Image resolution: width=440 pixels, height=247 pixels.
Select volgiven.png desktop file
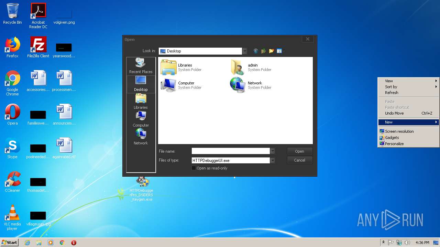click(64, 16)
